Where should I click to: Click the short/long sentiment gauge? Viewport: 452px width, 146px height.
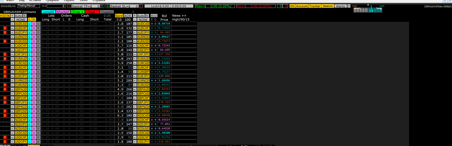tap(368, 10)
